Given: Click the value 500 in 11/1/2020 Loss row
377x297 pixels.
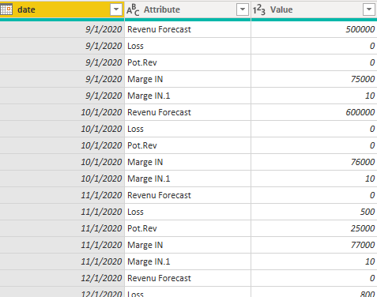Looking at the screenshot, I should click(368, 212).
